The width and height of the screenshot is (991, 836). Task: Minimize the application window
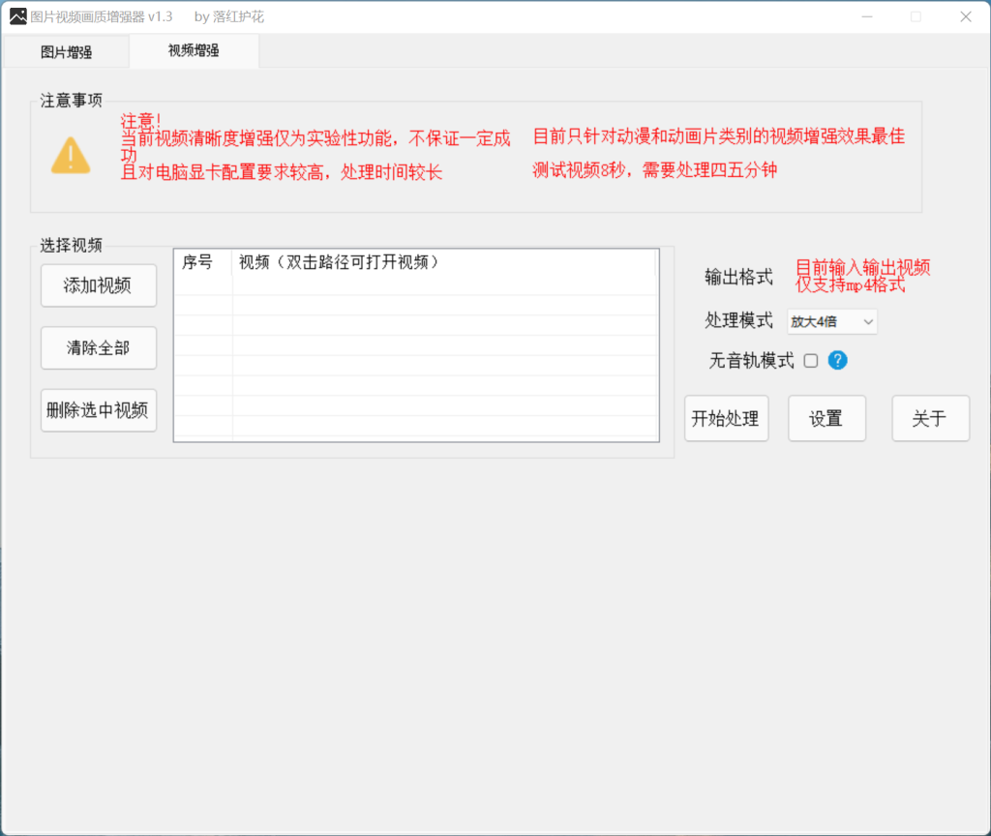pyautogui.click(x=867, y=16)
